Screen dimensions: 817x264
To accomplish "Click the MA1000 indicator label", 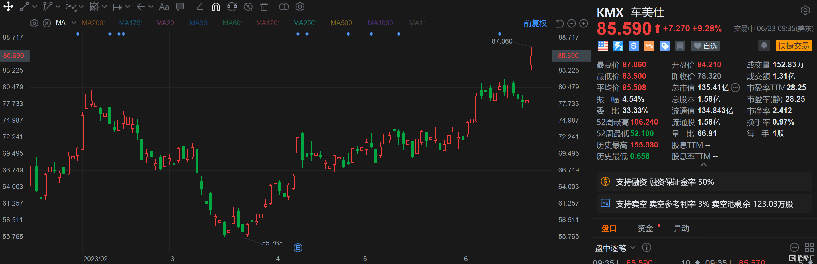I will pos(381,23).
